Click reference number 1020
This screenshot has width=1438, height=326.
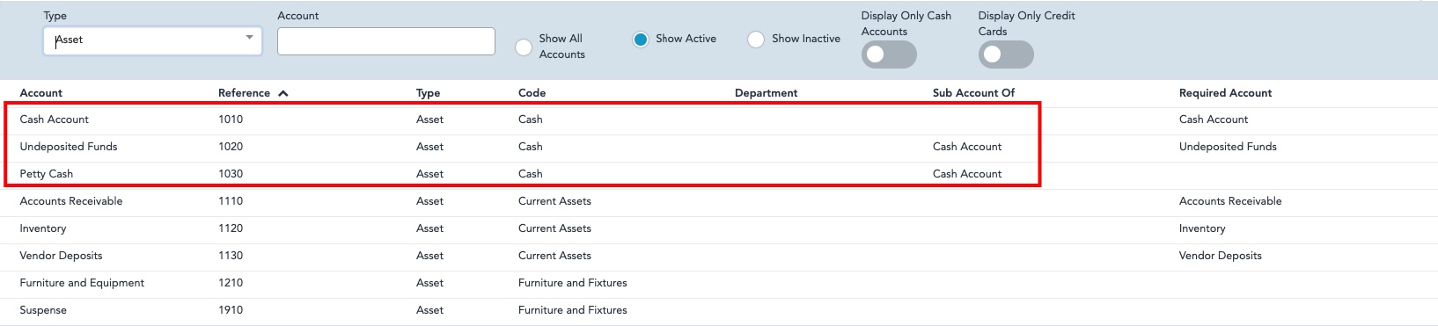click(231, 147)
